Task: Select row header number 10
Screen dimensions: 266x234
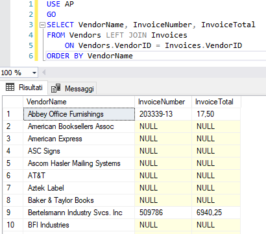Action: click(x=13, y=225)
